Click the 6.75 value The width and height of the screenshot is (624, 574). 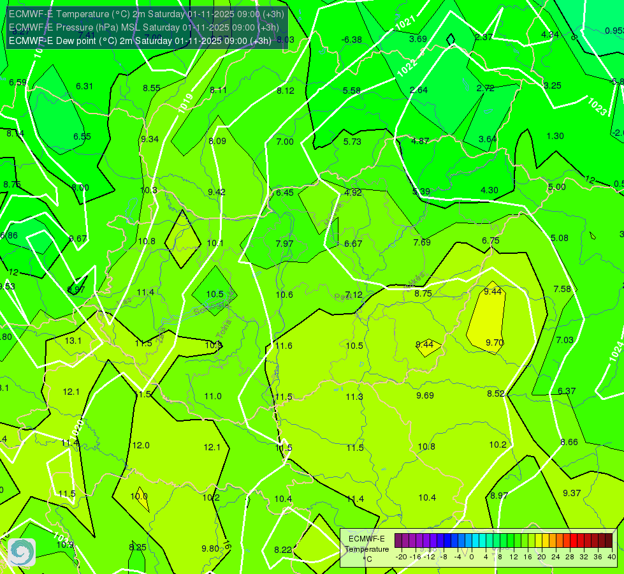tap(490, 240)
